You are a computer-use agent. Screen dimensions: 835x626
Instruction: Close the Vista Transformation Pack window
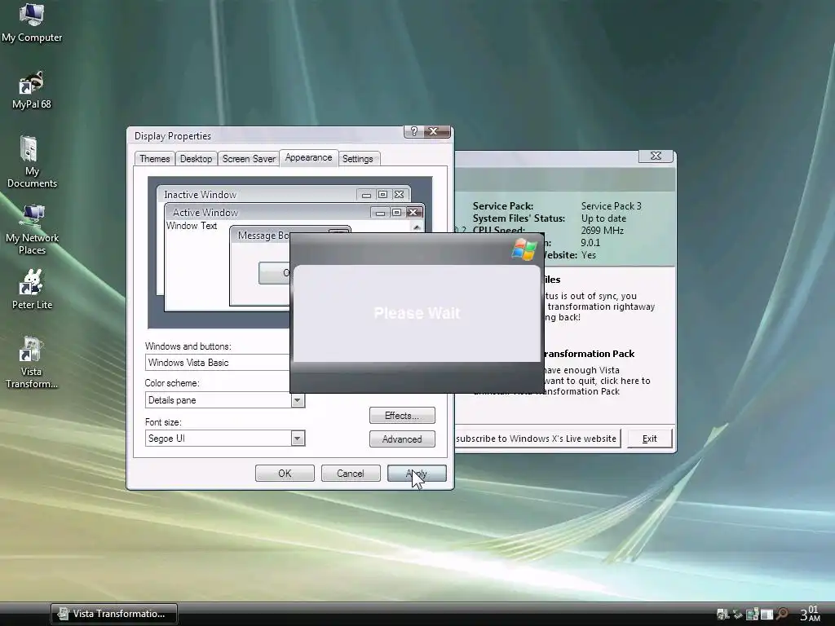click(656, 156)
